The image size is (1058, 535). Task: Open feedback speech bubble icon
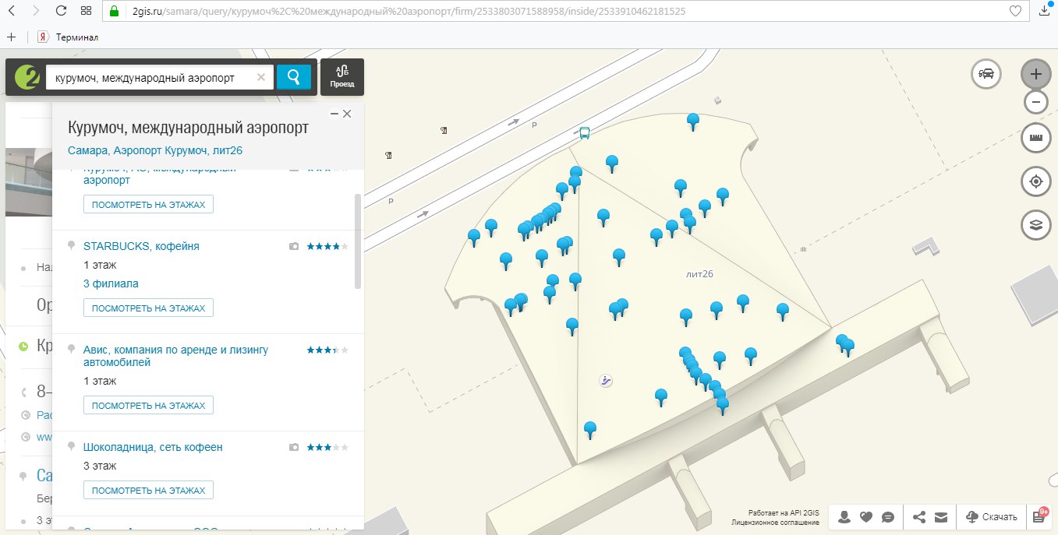click(887, 516)
